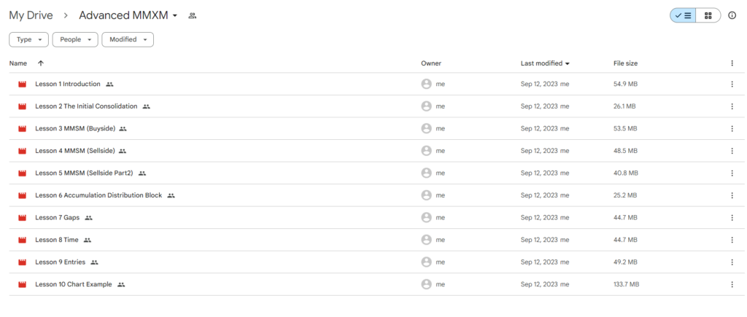
Task: Expand the People filter dropdown
Action: coord(75,39)
